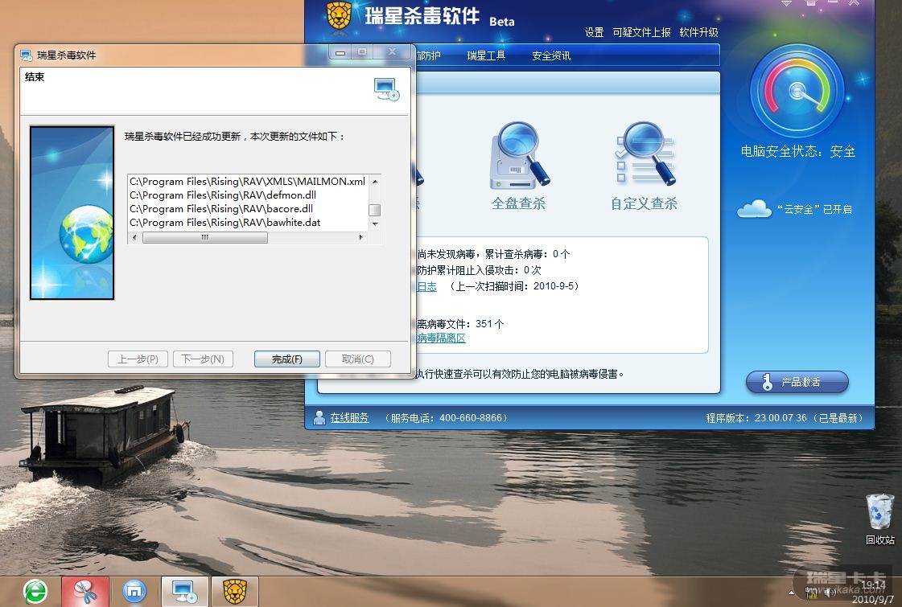Viewport: 902px width, 607px height.
Task: Switch to the 安全资讯 tab
Action: 551,55
